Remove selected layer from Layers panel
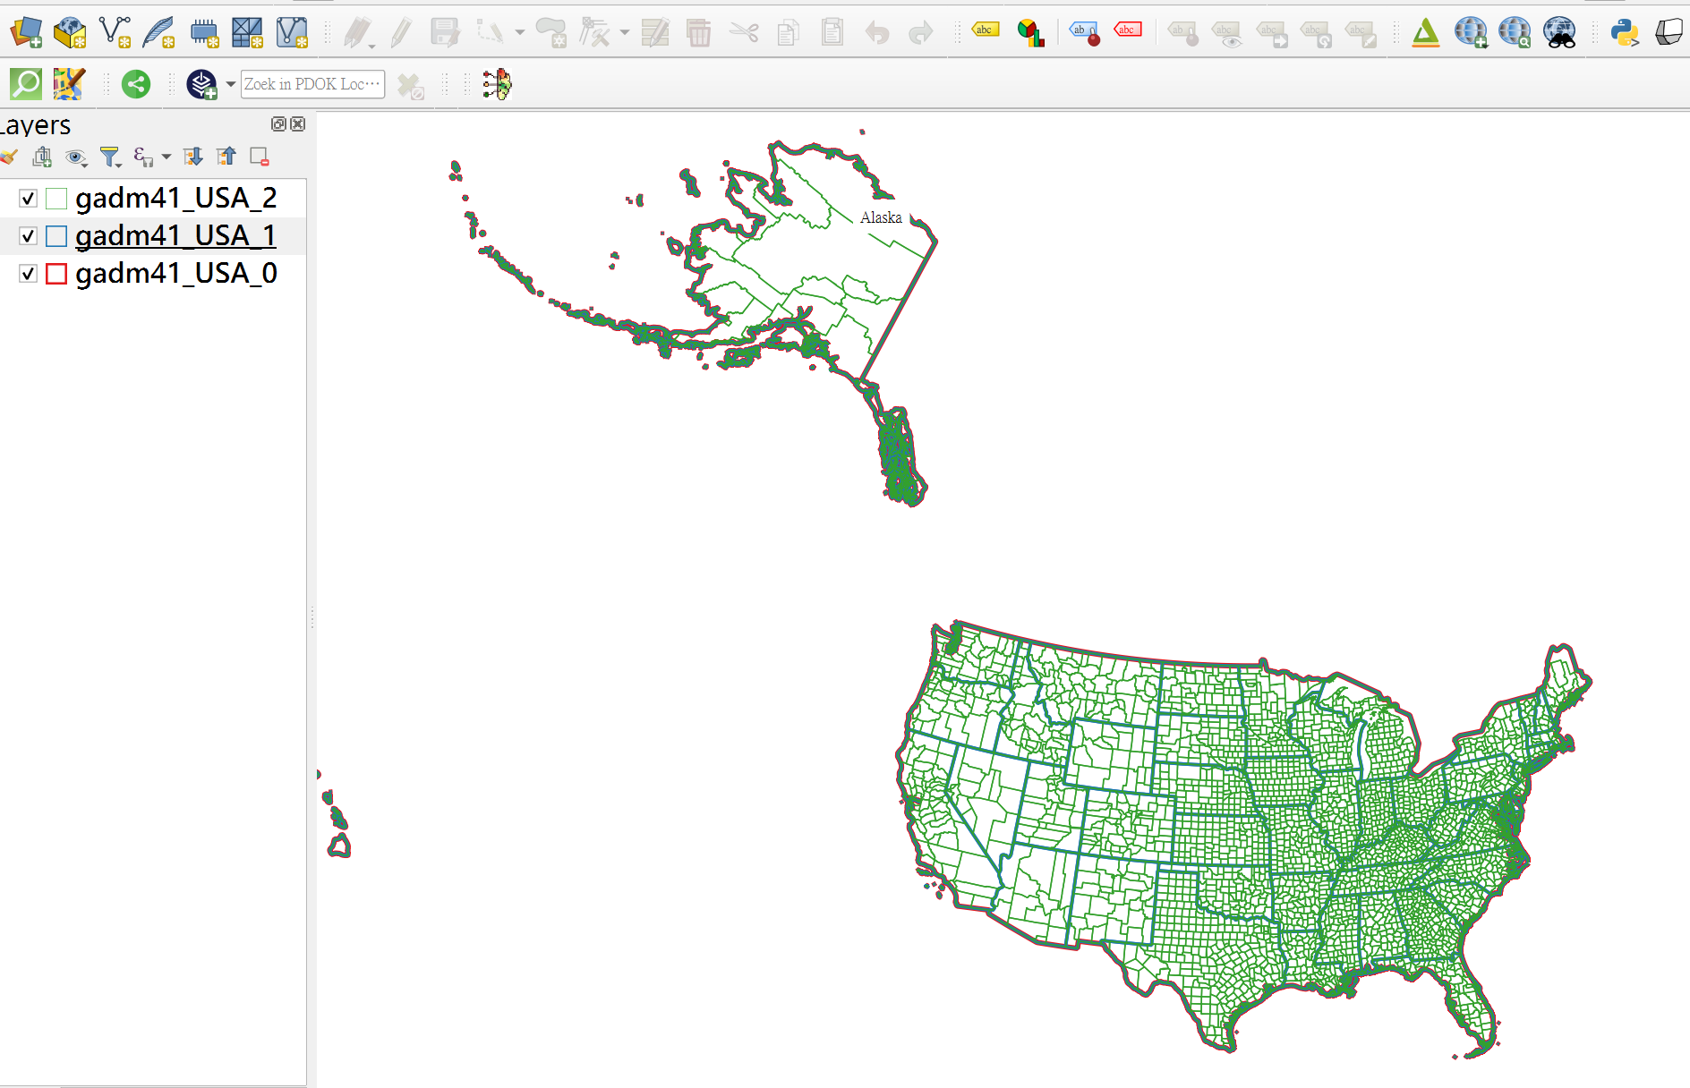This screenshot has width=1690, height=1088. (x=260, y=157)
